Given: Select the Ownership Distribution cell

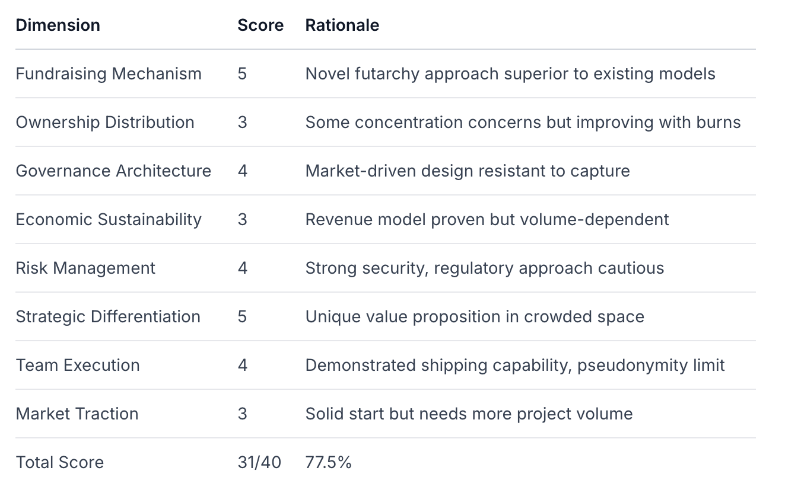Looking at the screenshot, I should (105, 123).
